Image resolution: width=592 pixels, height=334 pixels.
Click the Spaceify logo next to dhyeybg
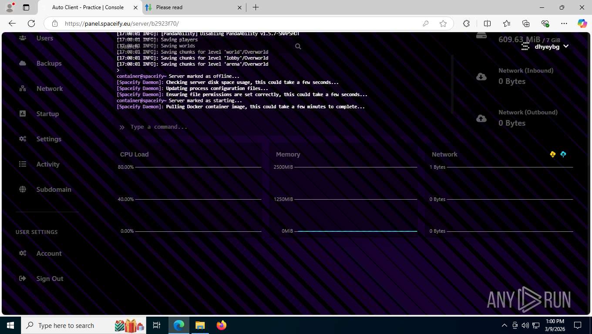coord(525,46)
